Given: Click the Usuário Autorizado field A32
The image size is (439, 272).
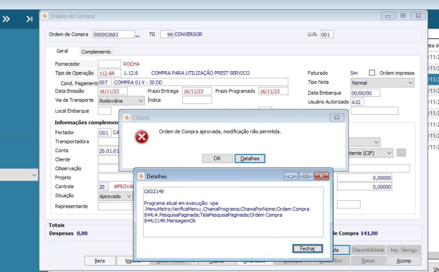Looking at the screenshot, I should coord(357,102).
